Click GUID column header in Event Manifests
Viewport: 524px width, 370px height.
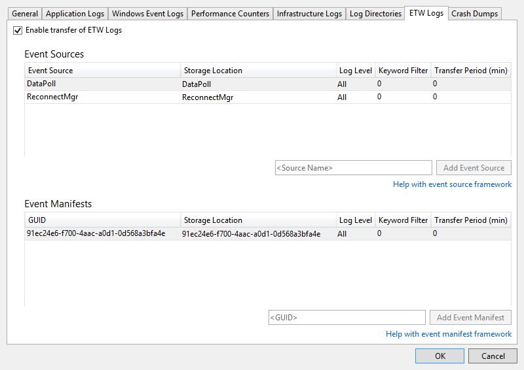(x=103, y=220)
